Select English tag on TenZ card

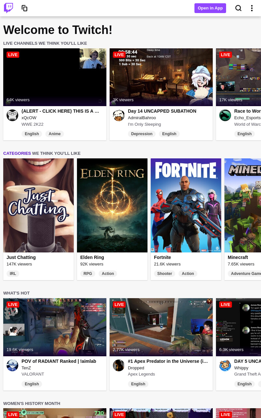(x=32, y=384)
